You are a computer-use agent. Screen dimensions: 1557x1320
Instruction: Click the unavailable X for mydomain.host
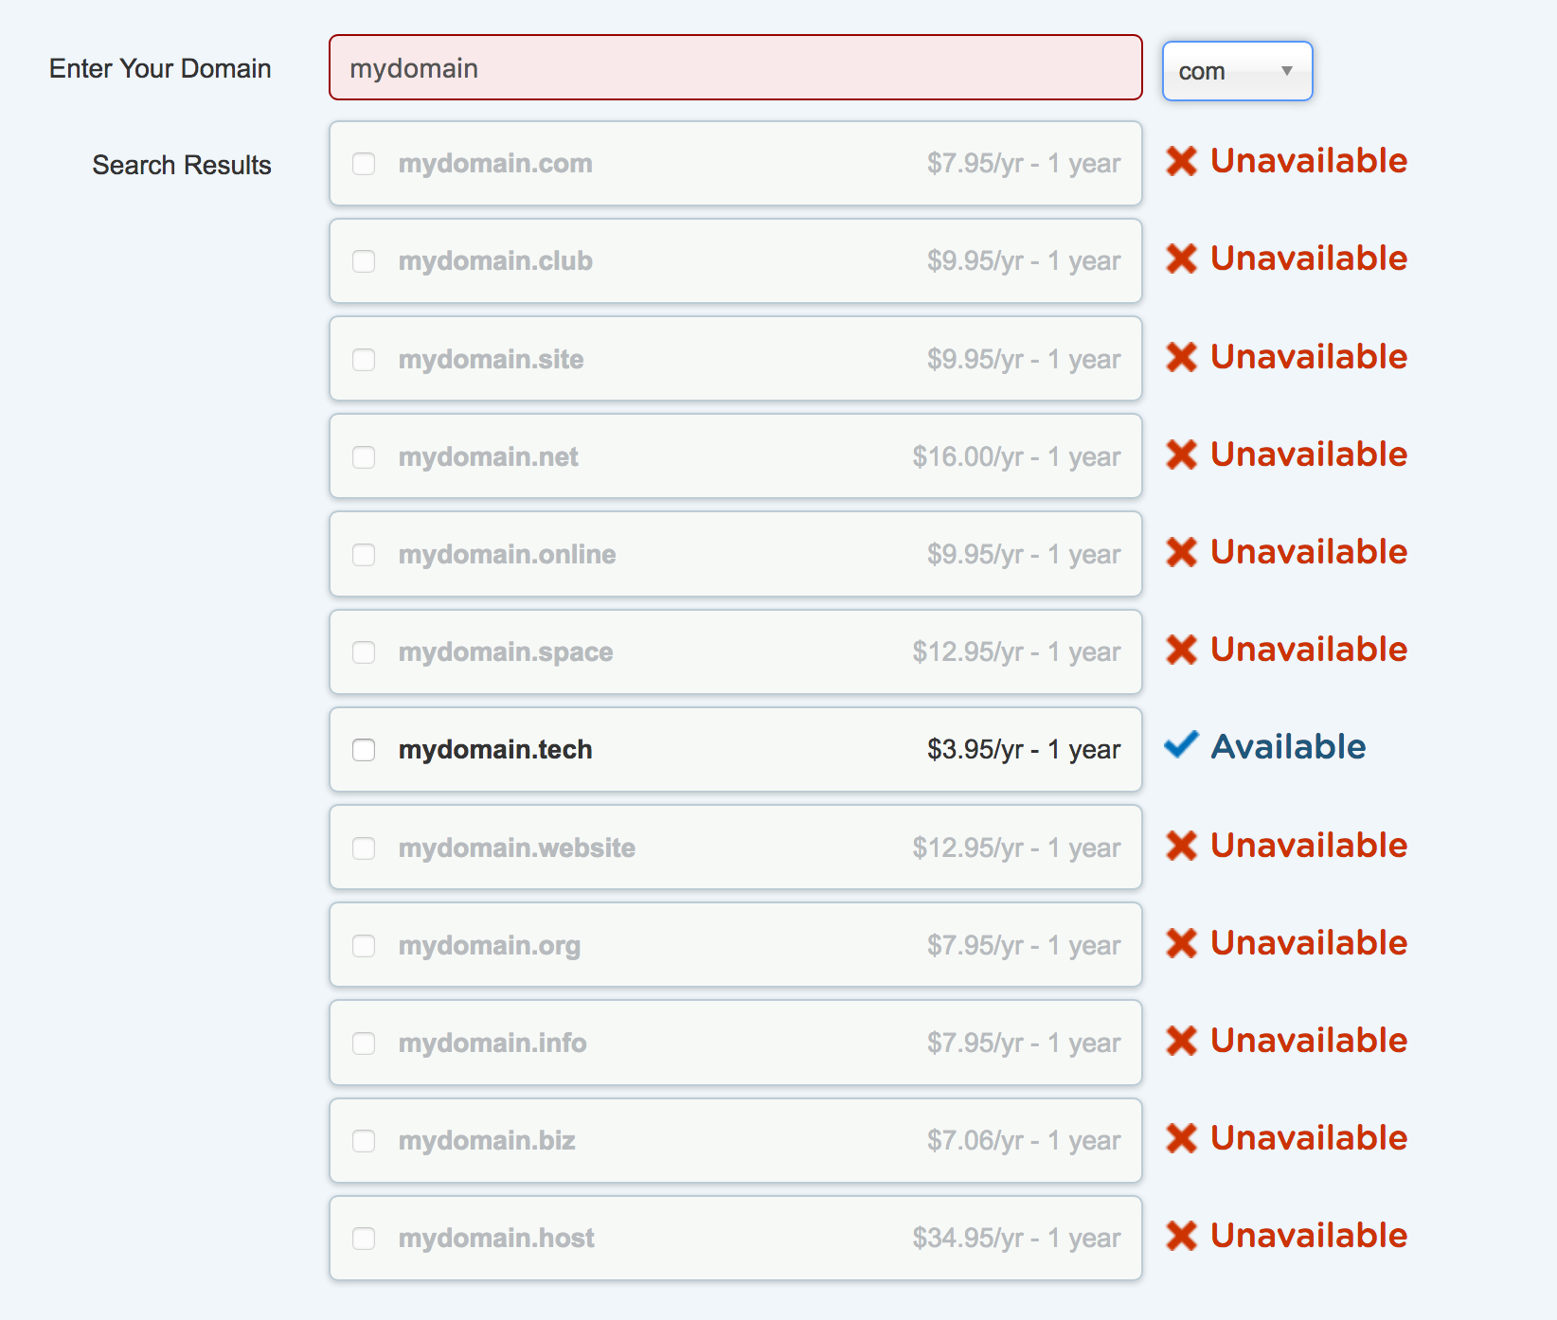[x=1181, y=1236]
